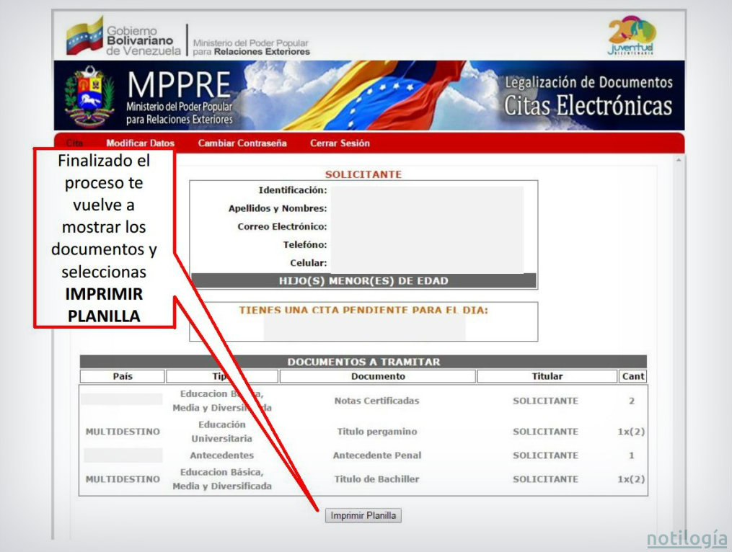Click the Legalización de Documentos banner text
Viewport: 732px width, 552px height.
[588, 82]
